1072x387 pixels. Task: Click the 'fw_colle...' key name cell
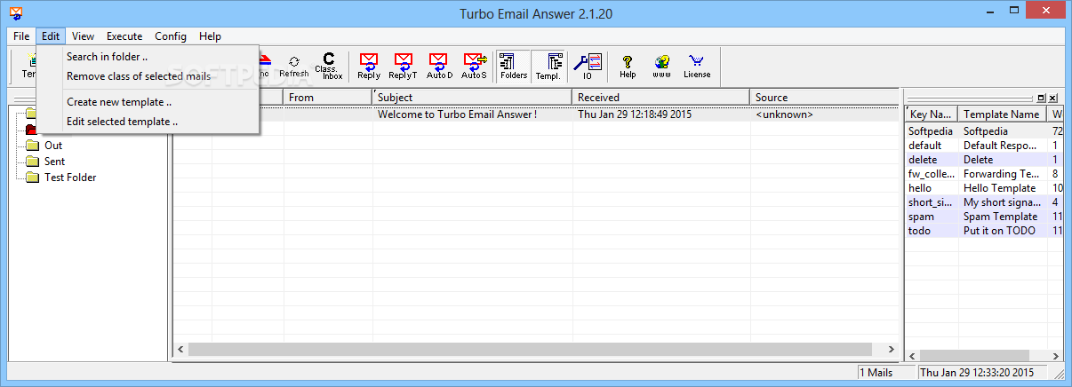(932, 173)
